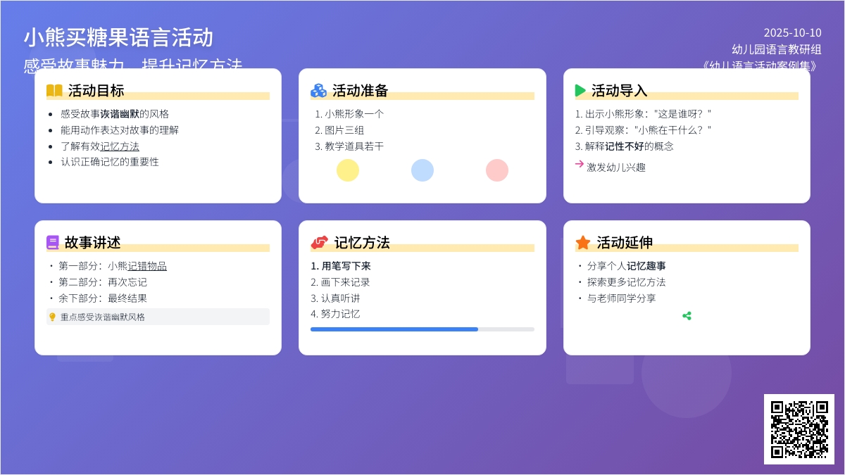Open the underlined 记忆方法 link
Viewport: 845px width, 475px height.
120,146
